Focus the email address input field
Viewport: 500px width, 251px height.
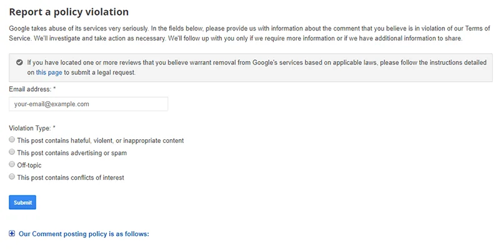88,104
